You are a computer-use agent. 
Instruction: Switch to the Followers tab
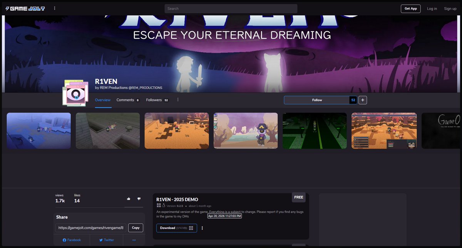click(157, 100)
